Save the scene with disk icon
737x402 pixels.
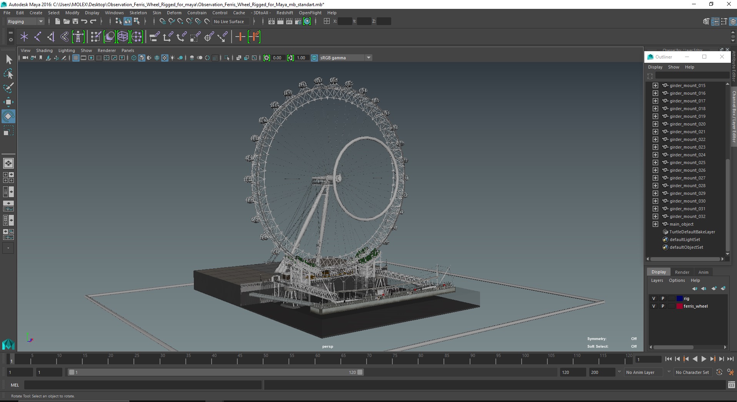(x=75, y=22)
